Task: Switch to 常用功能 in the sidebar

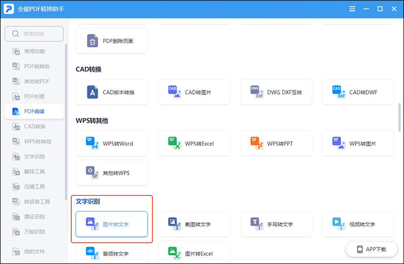Action: [x=34, y=52]
